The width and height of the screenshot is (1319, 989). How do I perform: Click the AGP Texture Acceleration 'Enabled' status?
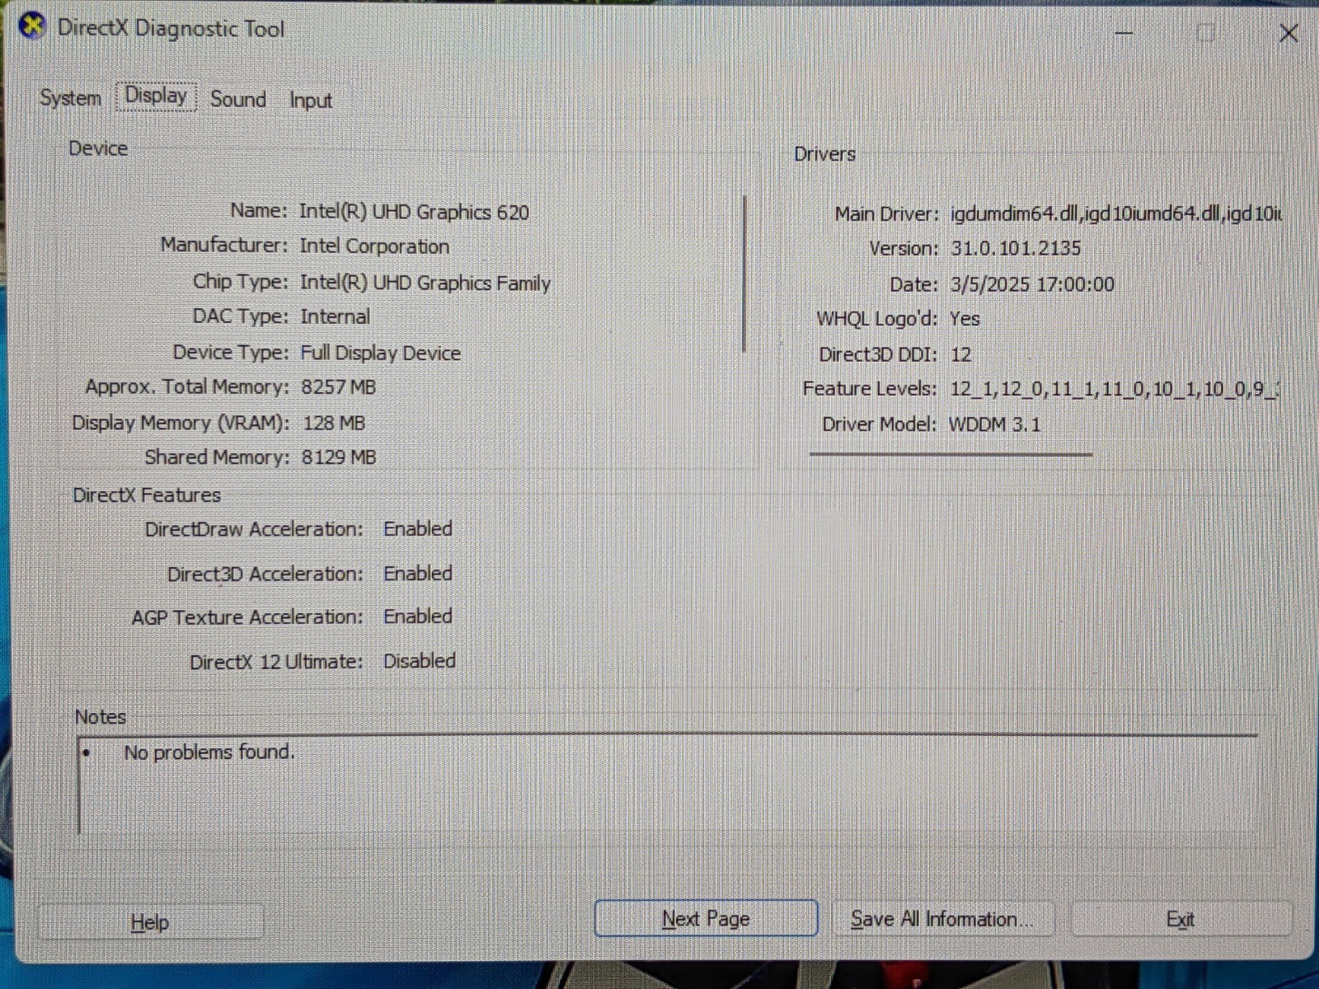point(417,616)
